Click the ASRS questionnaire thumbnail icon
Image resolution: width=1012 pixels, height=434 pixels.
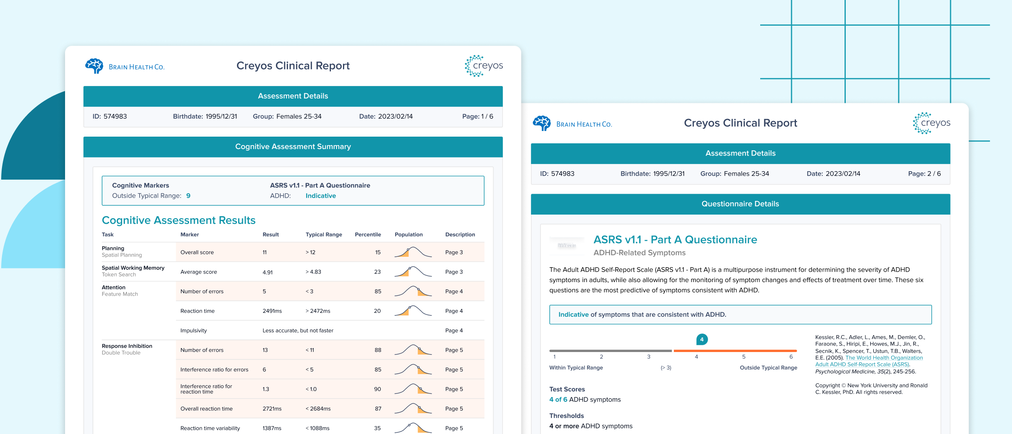click(567, 245)
